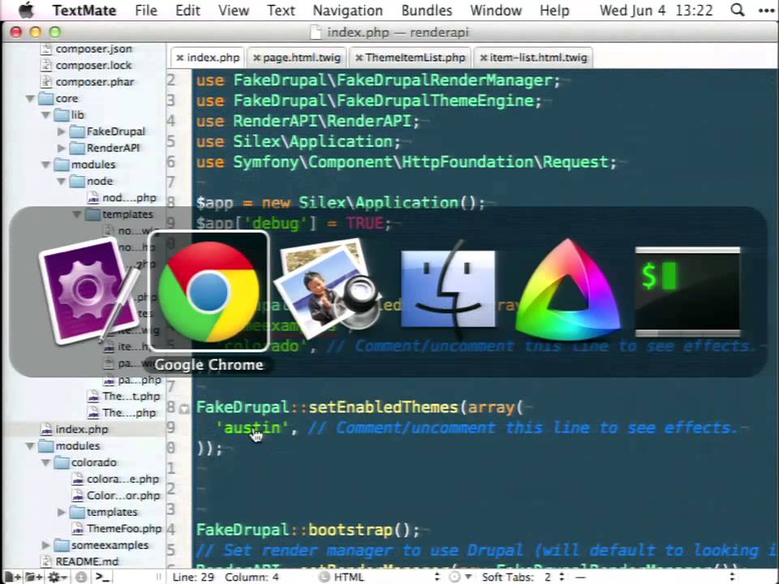Select Preview in the app switcher
The width and height of the screenshot is (779, 584).
(328, 288)
